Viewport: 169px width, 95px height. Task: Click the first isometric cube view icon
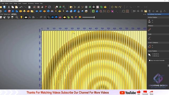coord(1,17)
